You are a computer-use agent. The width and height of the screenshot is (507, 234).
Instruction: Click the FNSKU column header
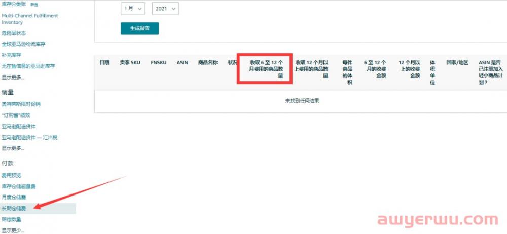158,63
